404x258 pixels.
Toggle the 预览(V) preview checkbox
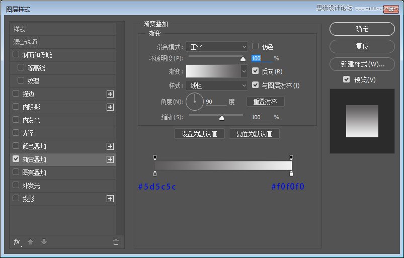(346, 79)
